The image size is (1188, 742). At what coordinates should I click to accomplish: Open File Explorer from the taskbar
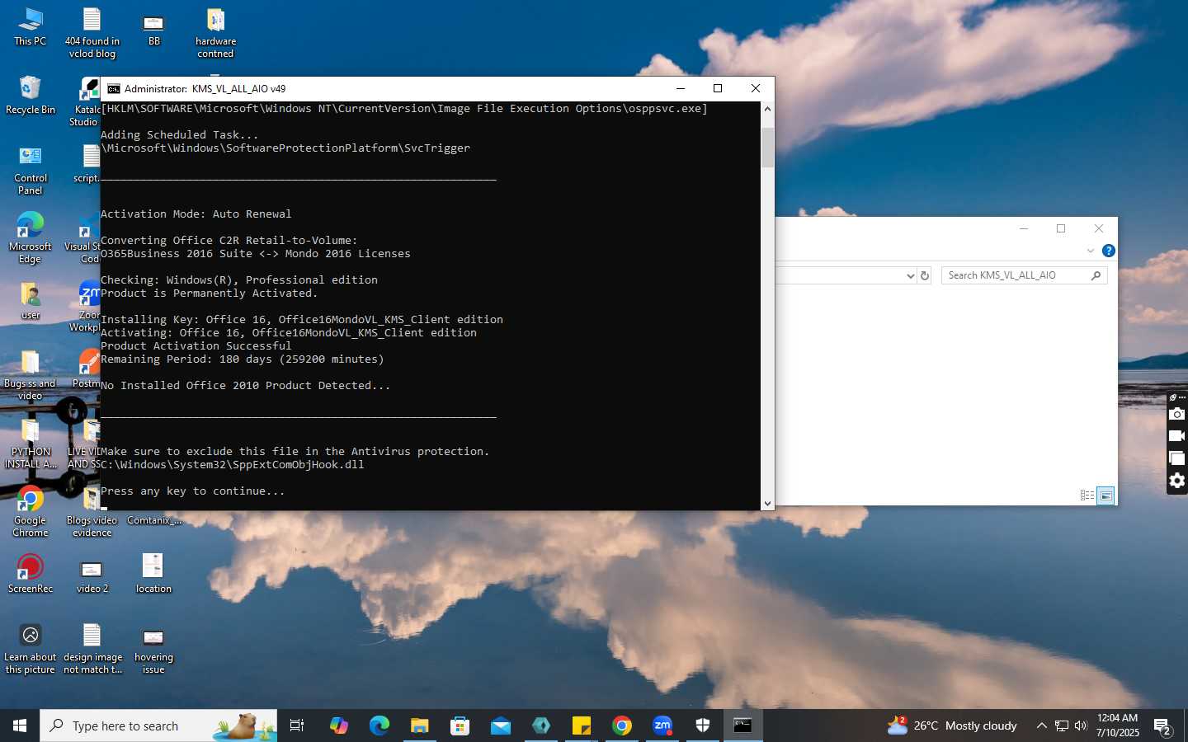click(x=420, y=726)
